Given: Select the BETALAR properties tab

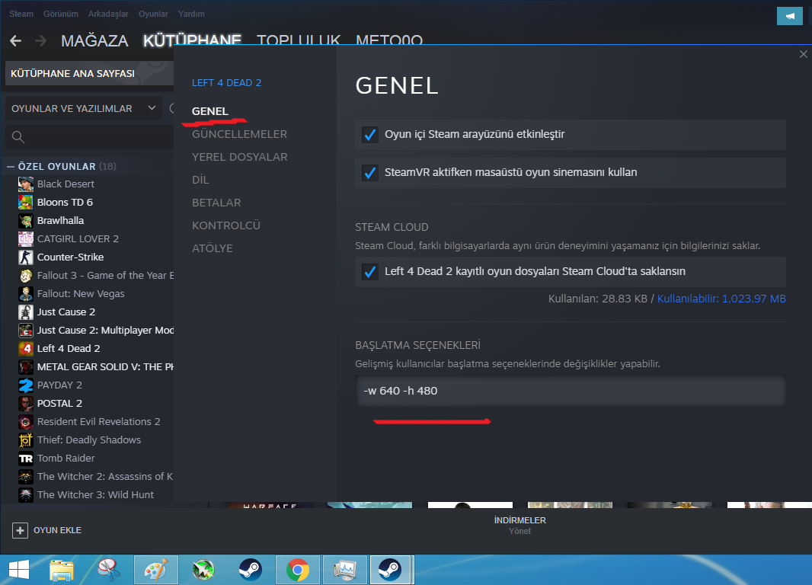Looking at the screenshot, I should point(216,203).
